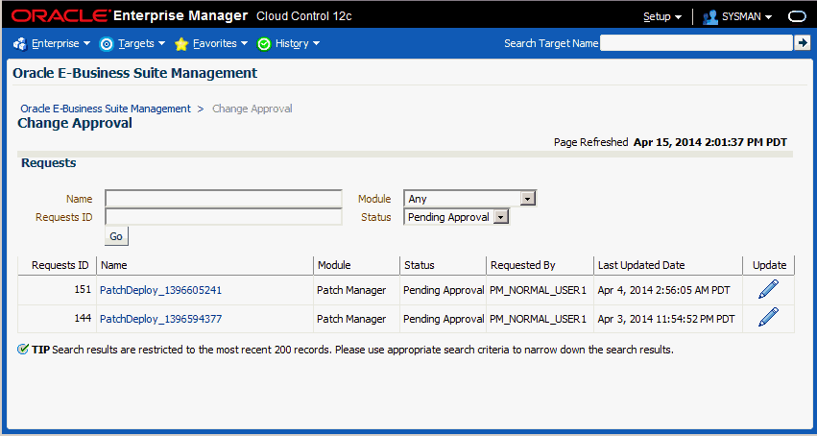The image size is (817, 436).
Task: Open the PatchDeploy_1396605241 request link
Action: point(160,290)
